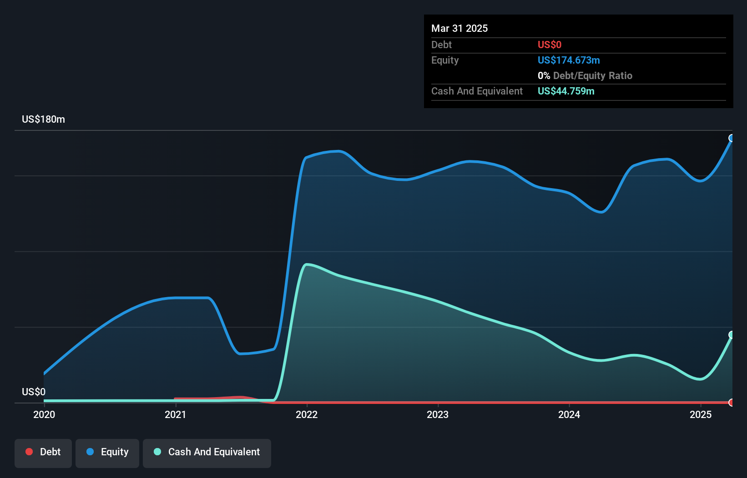The height and width of the screenshot is (478, 747).
Task: Toggle the Equity series legend button
Action: click(107, 453)
